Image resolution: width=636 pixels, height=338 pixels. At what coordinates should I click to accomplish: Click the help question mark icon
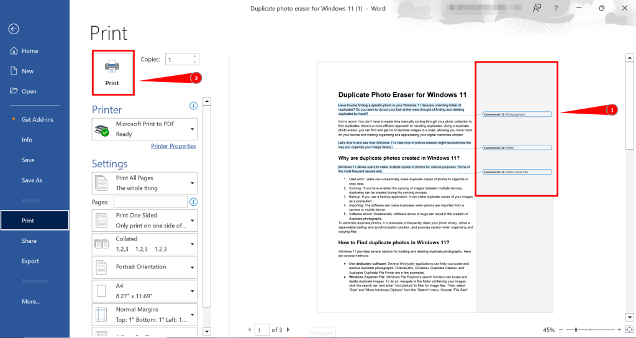556,8
